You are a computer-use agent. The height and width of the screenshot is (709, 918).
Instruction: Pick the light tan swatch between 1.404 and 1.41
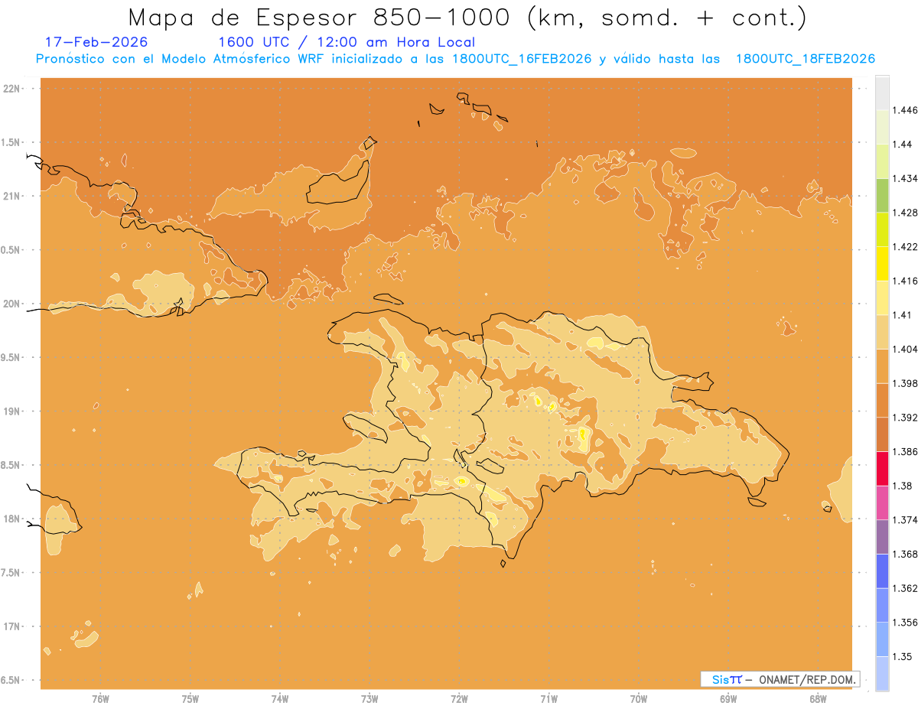(x=882, y=332)
